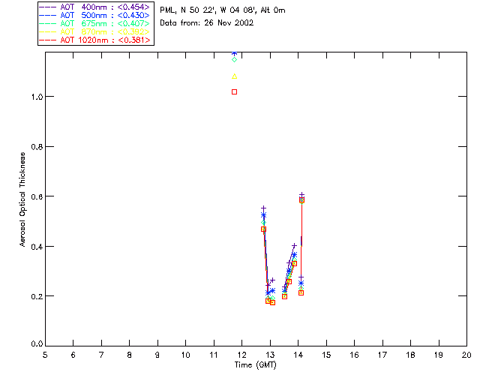Select the AOT 400nm legend entry

96,7
